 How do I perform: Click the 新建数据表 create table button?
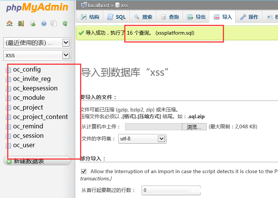(37, 161)
